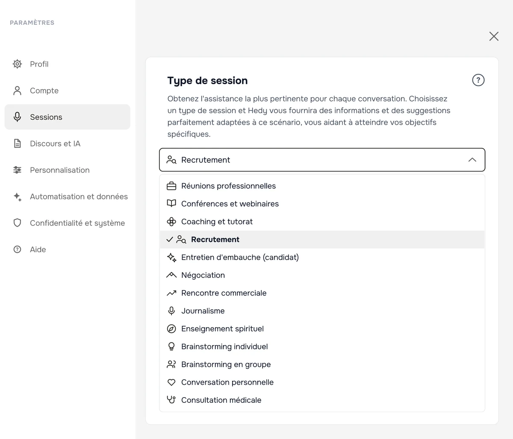This screenshot has height=439, width=513.
Task: Click the Personnalisation sliders icon
Action: coord(17,170)
